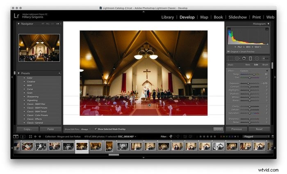Click the Paste button

(50, 129)
